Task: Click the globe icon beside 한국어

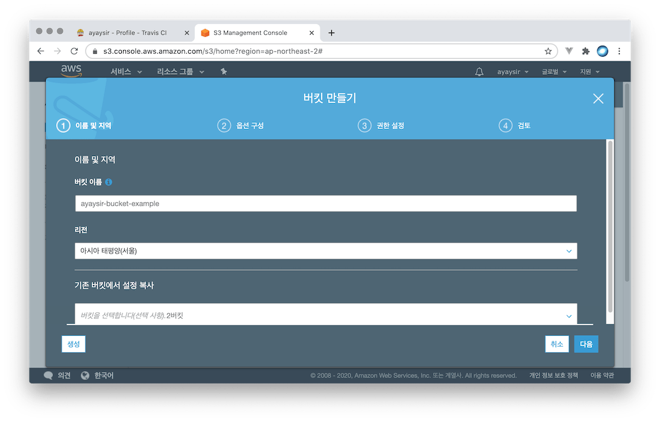Action: [x=85, y=376]
